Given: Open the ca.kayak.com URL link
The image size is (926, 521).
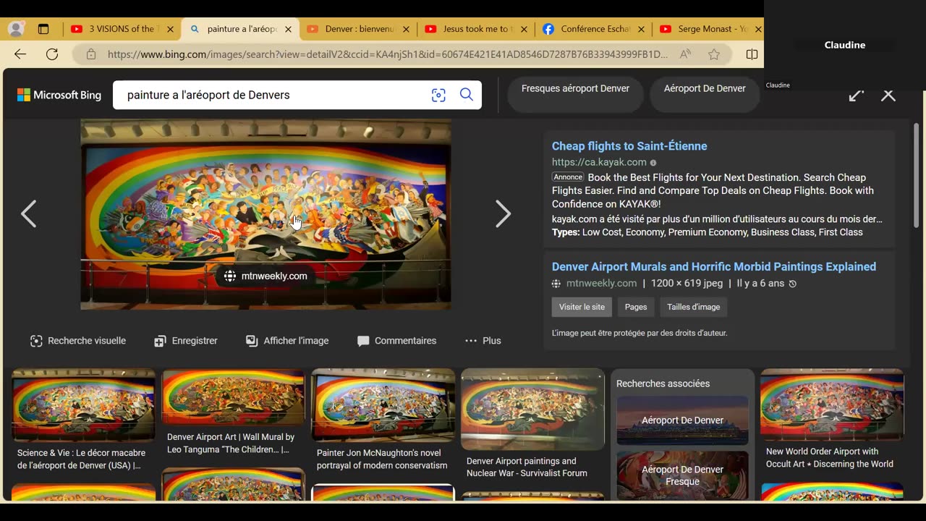Looking at the screenshot, I should 599,162.
